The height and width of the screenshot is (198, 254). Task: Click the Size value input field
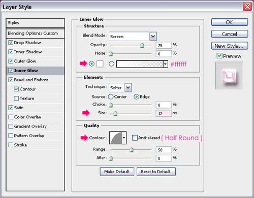(164, 113)
